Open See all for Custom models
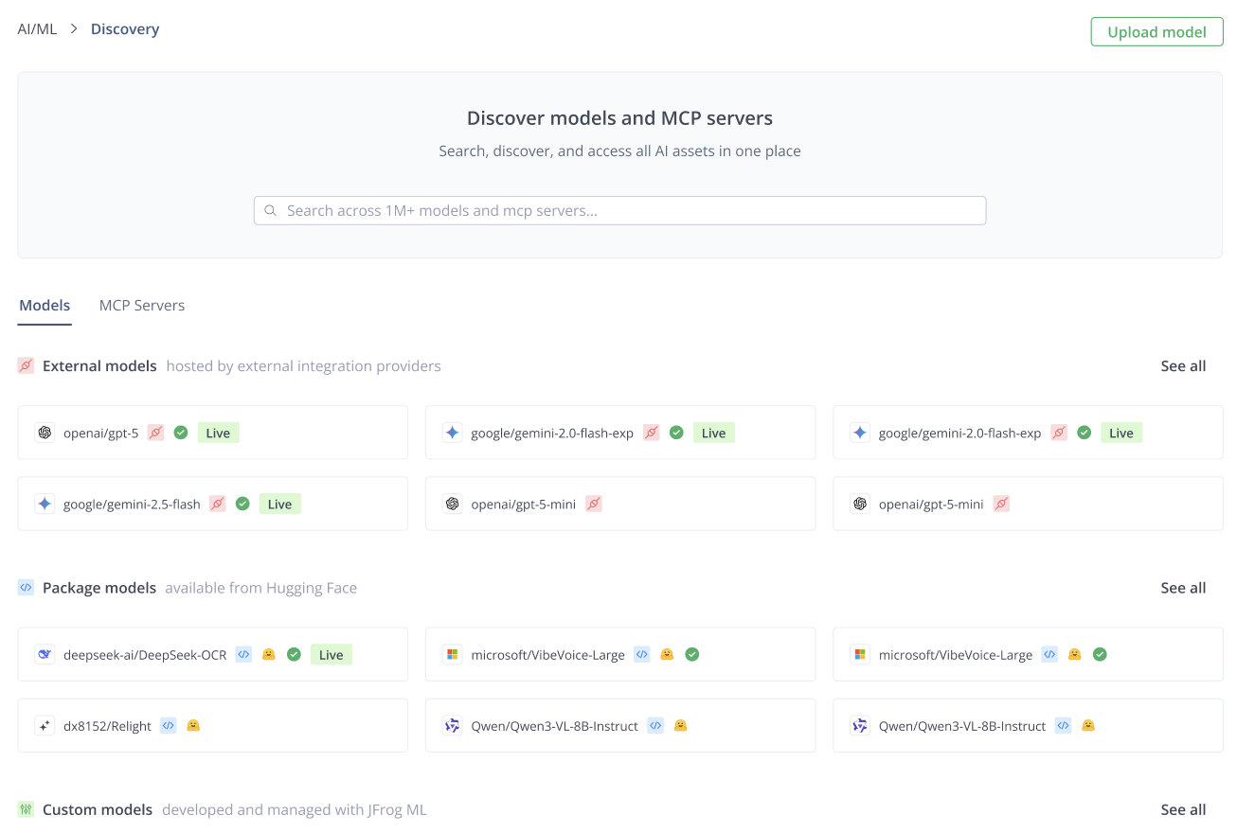Screen dimensions: 1237x833 click(1183, 809)
